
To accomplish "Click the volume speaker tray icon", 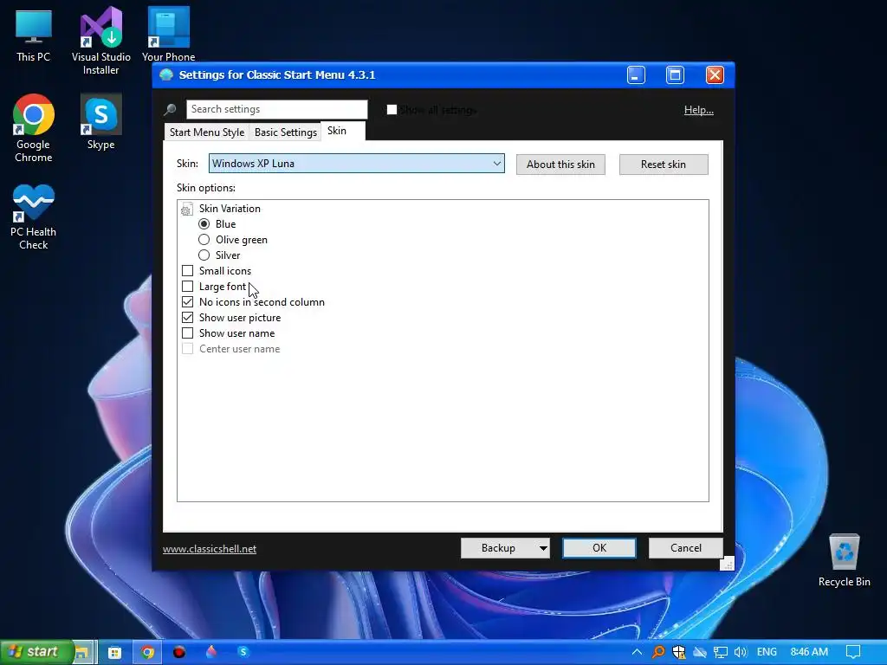I will [x=741, y=652].
